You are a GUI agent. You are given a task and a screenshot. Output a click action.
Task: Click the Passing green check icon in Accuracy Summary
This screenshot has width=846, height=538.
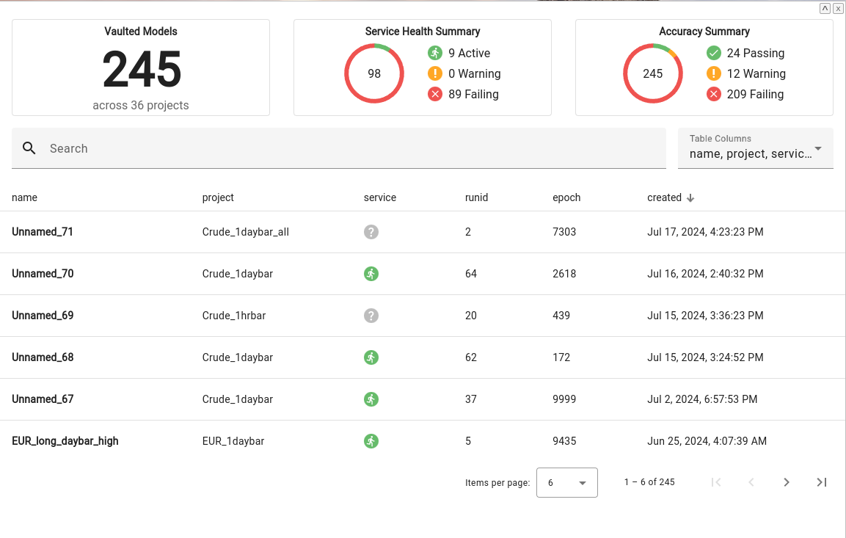(x=713, y=53)
